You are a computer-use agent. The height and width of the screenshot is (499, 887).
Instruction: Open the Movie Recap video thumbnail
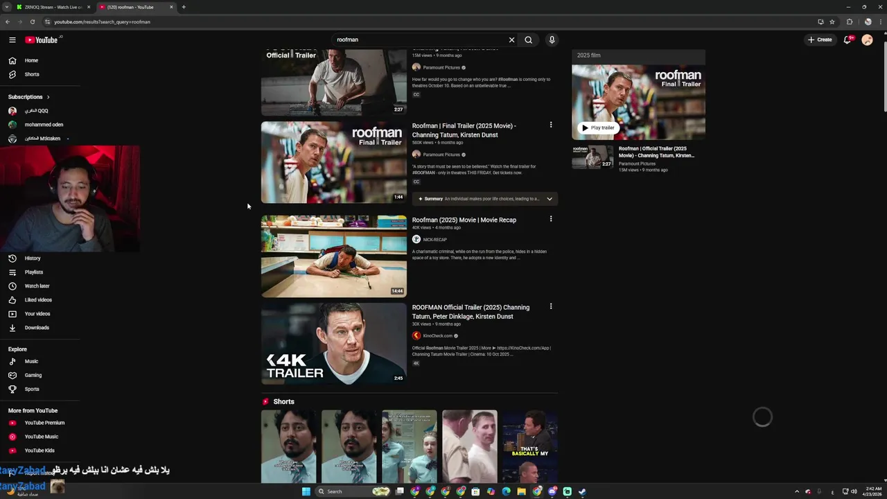coord(334,256)
